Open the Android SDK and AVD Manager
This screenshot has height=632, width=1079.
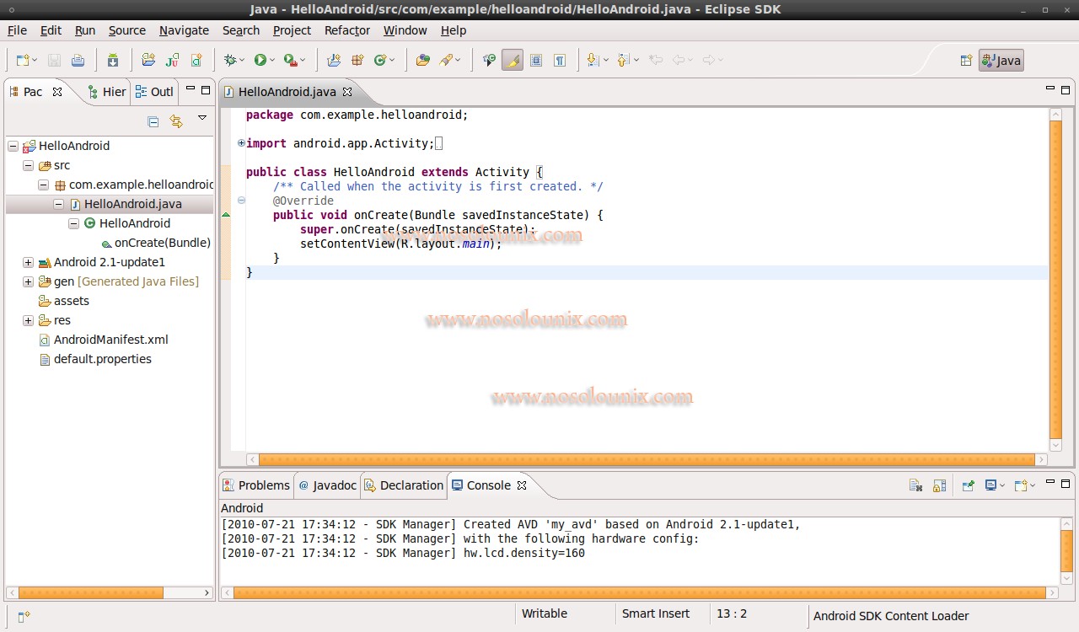(110, 60)
